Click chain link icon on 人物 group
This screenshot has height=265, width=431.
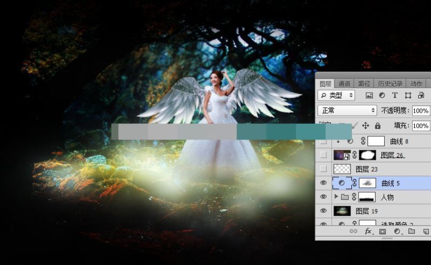tap(354, 197)
